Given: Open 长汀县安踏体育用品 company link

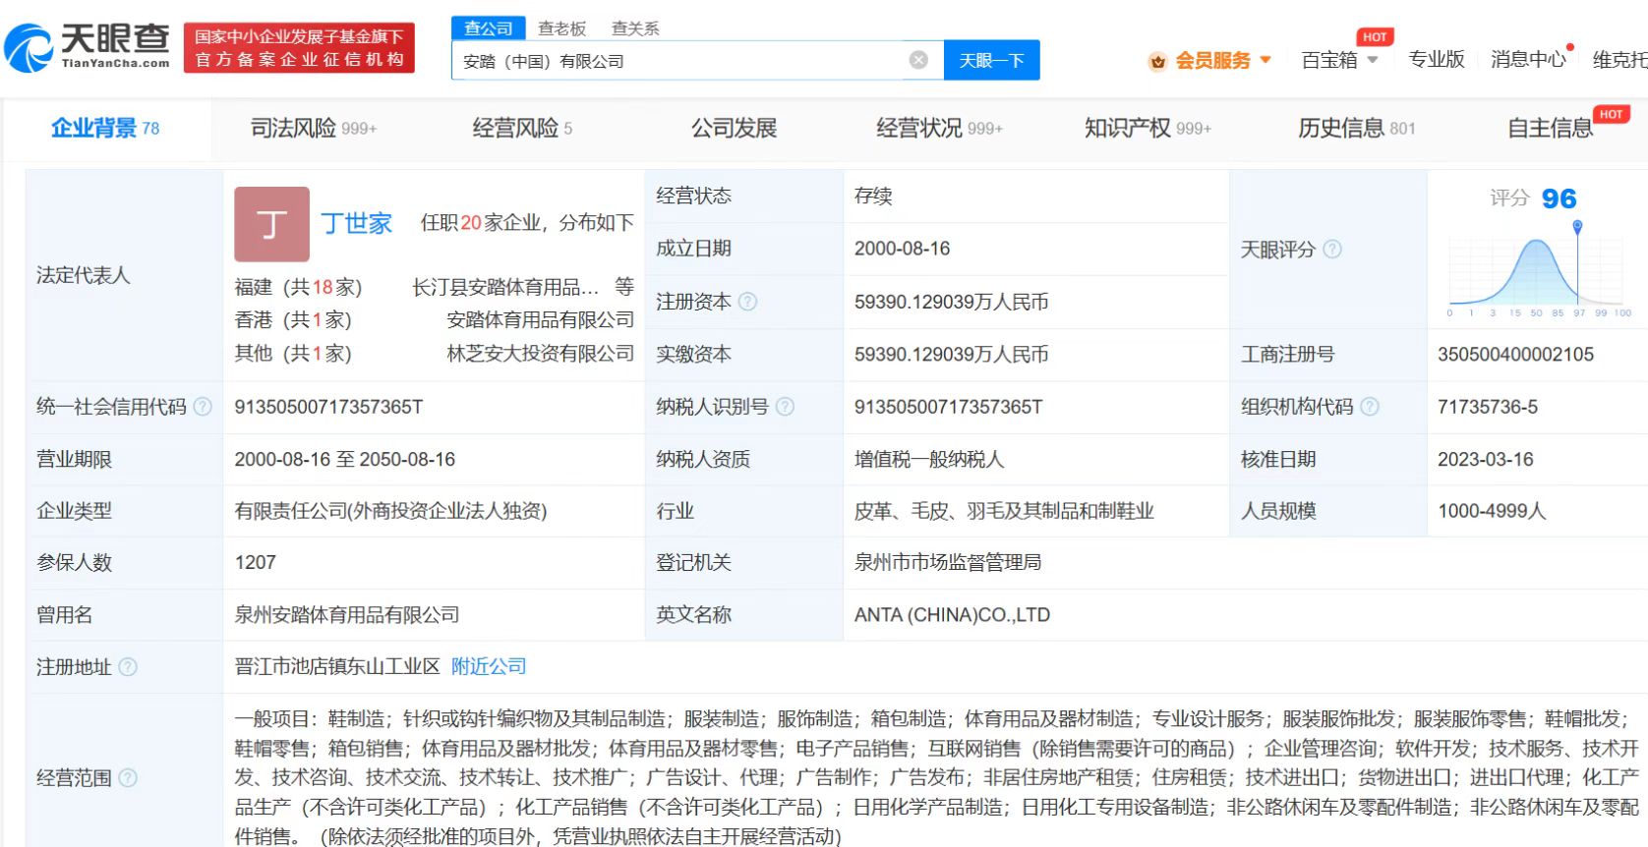Looking at the screenshot, I should click(x=505, y=287).
